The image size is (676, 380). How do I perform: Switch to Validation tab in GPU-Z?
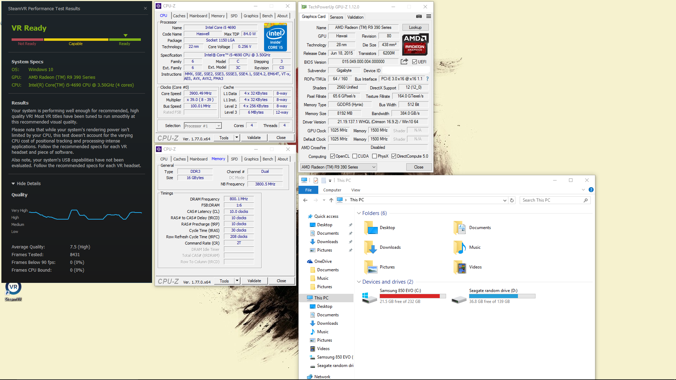pos(355,17)
